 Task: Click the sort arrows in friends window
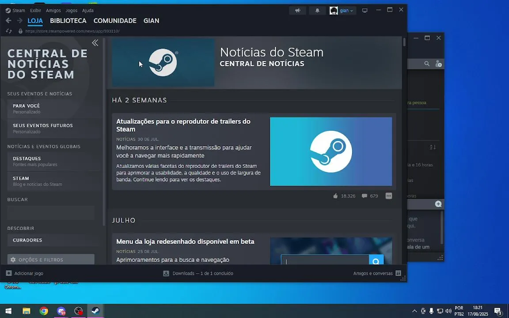tap(433, 148)
